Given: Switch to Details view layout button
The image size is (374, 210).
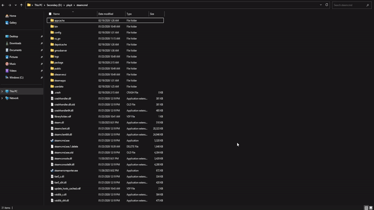Looking at the screenshot, I should (366, 208).
